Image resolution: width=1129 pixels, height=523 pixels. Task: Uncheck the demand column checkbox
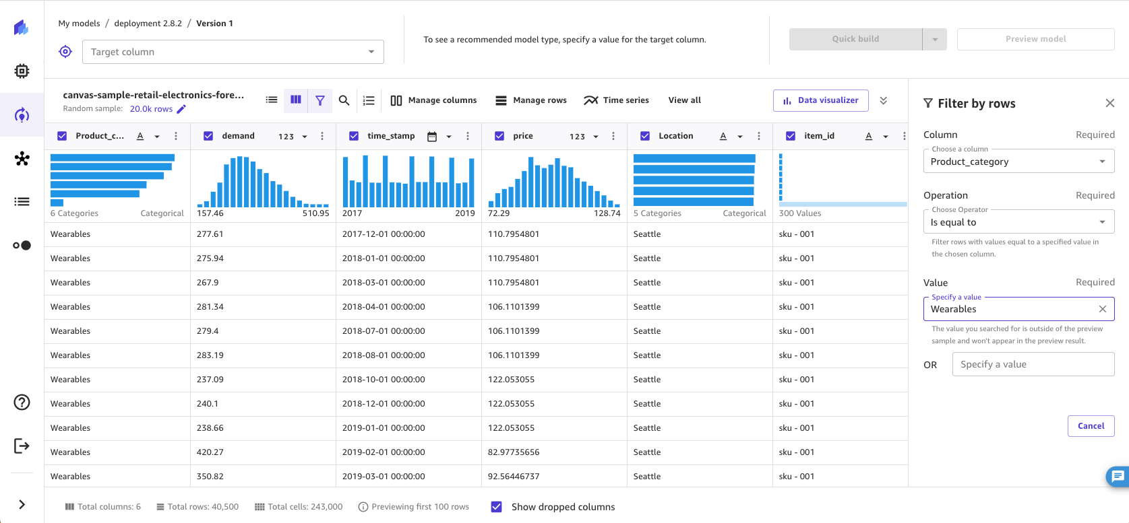pos(208,136)
